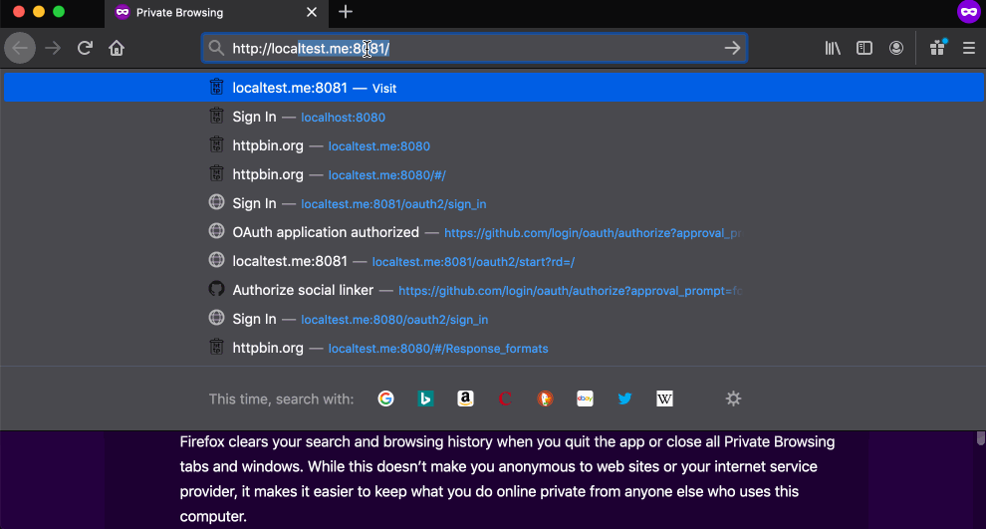Search this time with Google
Image resolution: width=986 pixels, height=529 pixels.
(386, 398)
